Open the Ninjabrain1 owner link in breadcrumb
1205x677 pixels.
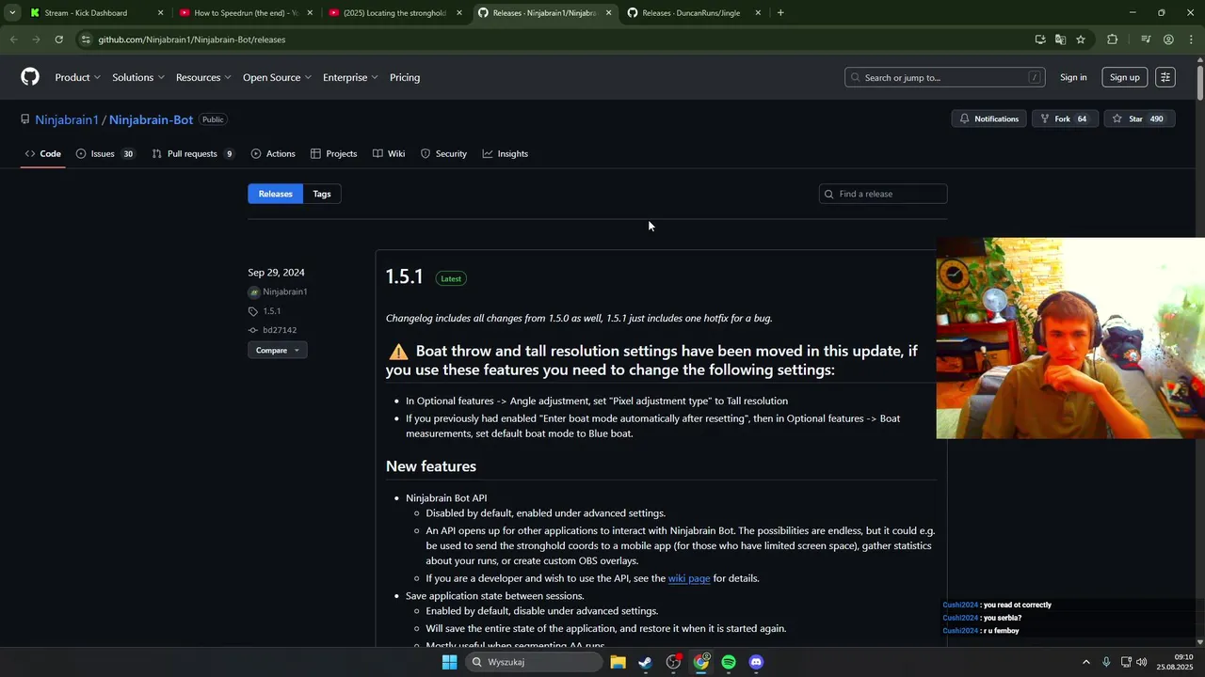67,119
